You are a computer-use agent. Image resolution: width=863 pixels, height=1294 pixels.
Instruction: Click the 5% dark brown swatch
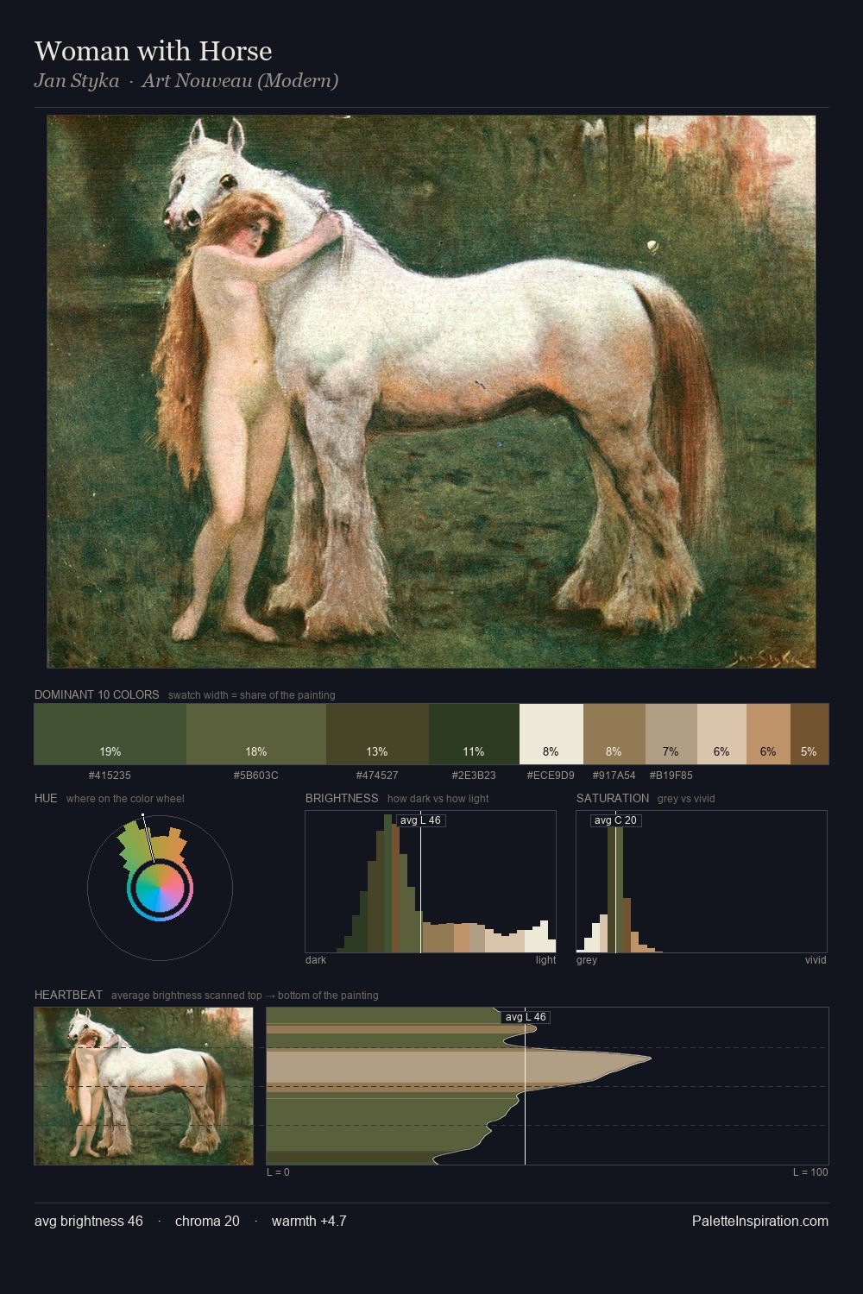pos(809,734)
